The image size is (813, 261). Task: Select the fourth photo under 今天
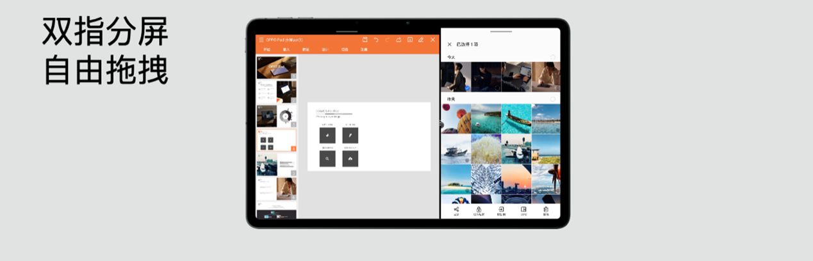point(546,77)
